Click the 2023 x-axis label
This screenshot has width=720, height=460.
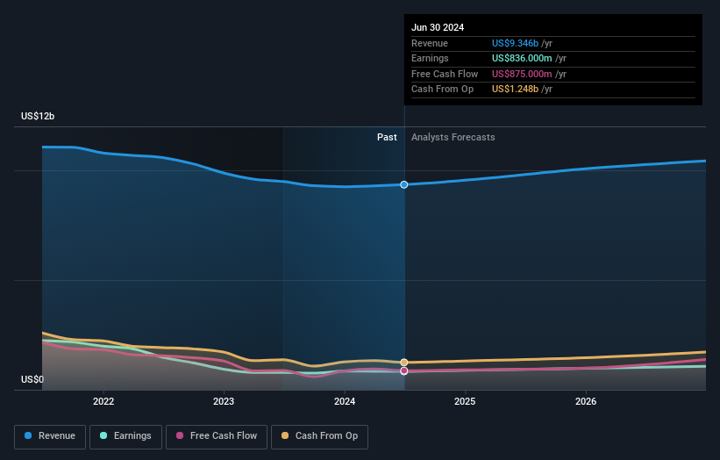coord(224,402)
